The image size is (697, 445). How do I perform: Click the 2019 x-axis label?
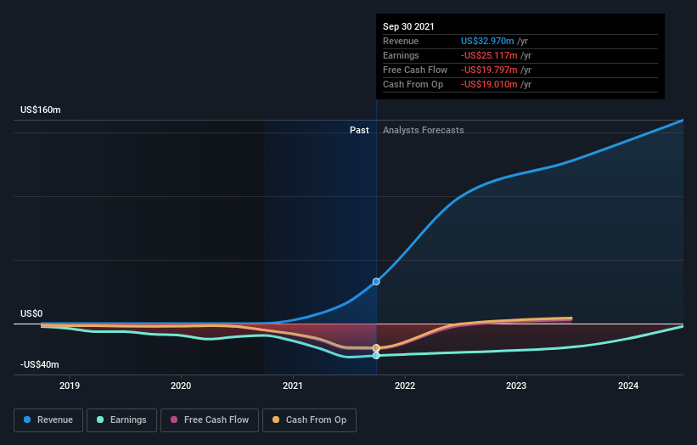click(70, 386)
